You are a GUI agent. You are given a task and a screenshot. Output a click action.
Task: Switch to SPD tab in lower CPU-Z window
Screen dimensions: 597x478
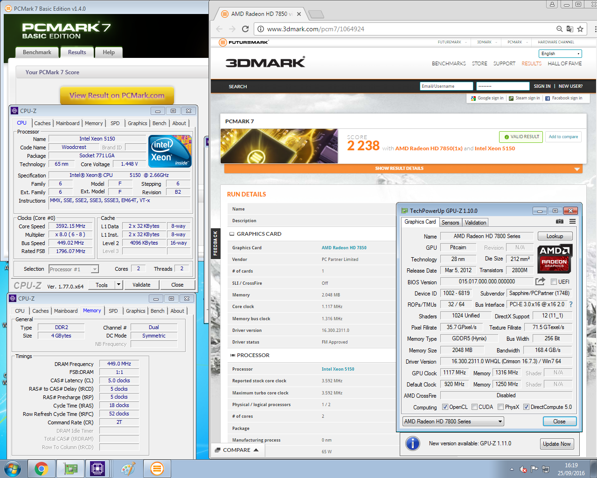(x=113, y=311)
